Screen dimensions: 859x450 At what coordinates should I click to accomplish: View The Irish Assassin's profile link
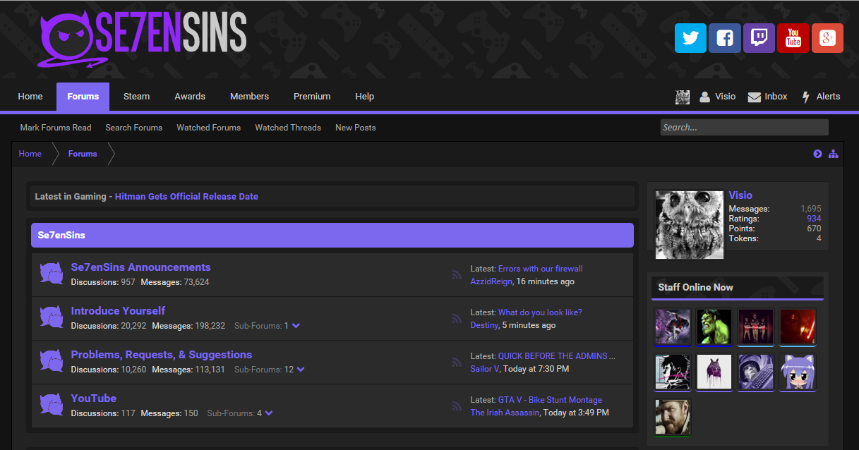[505, 413]
